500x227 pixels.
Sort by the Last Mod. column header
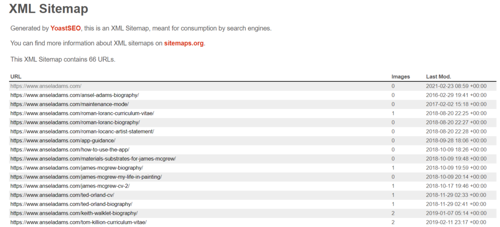click(x=438, y=76)
